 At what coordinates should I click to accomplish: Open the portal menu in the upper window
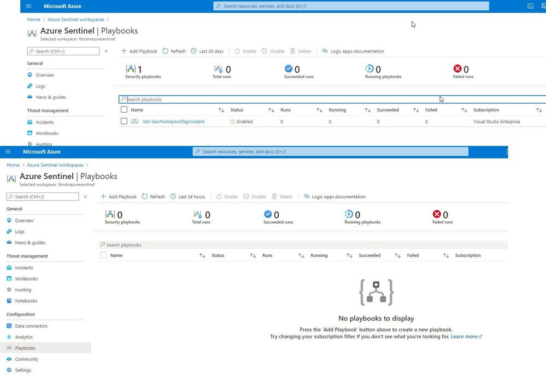click(29, 6)
